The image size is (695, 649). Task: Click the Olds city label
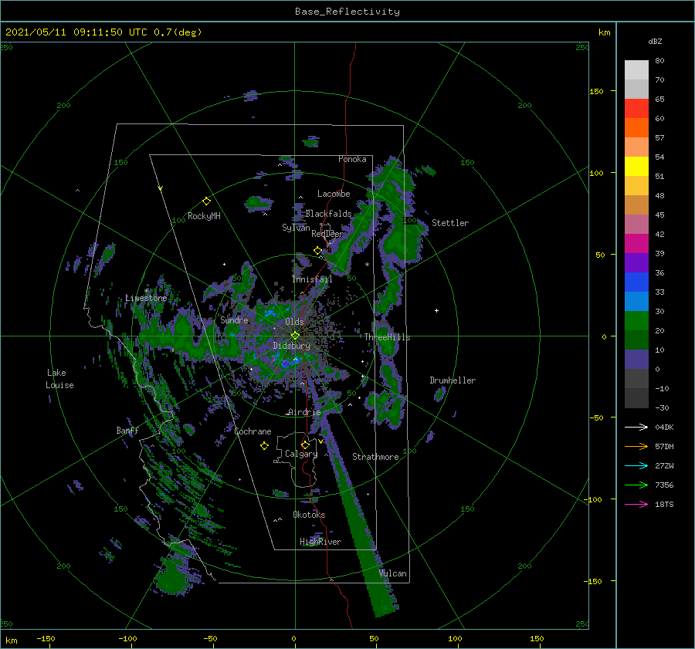click(294, 322)
